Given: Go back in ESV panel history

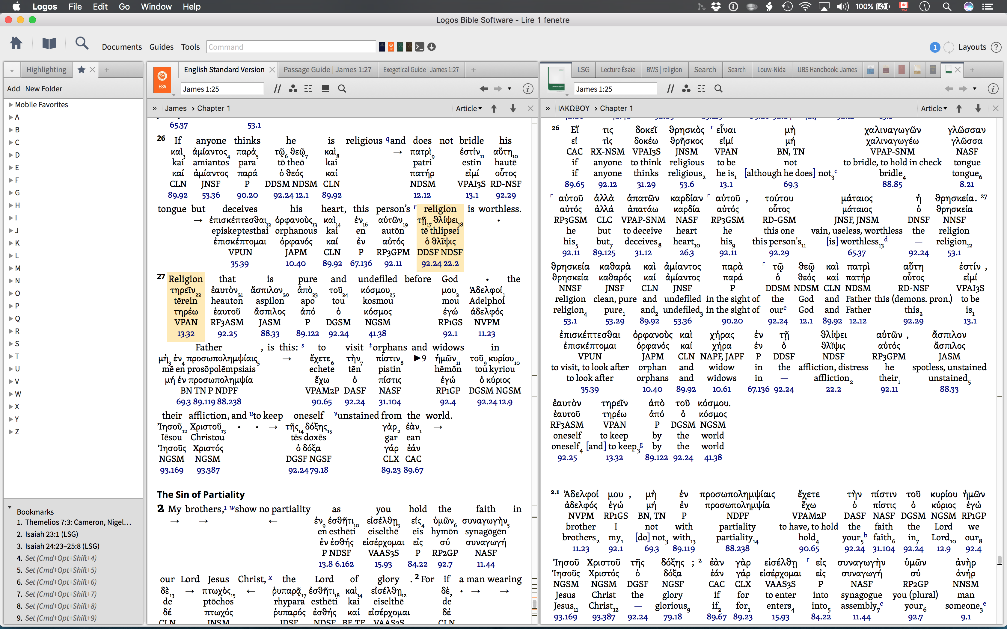Looking at the screenshot, I should click(483, 89).
